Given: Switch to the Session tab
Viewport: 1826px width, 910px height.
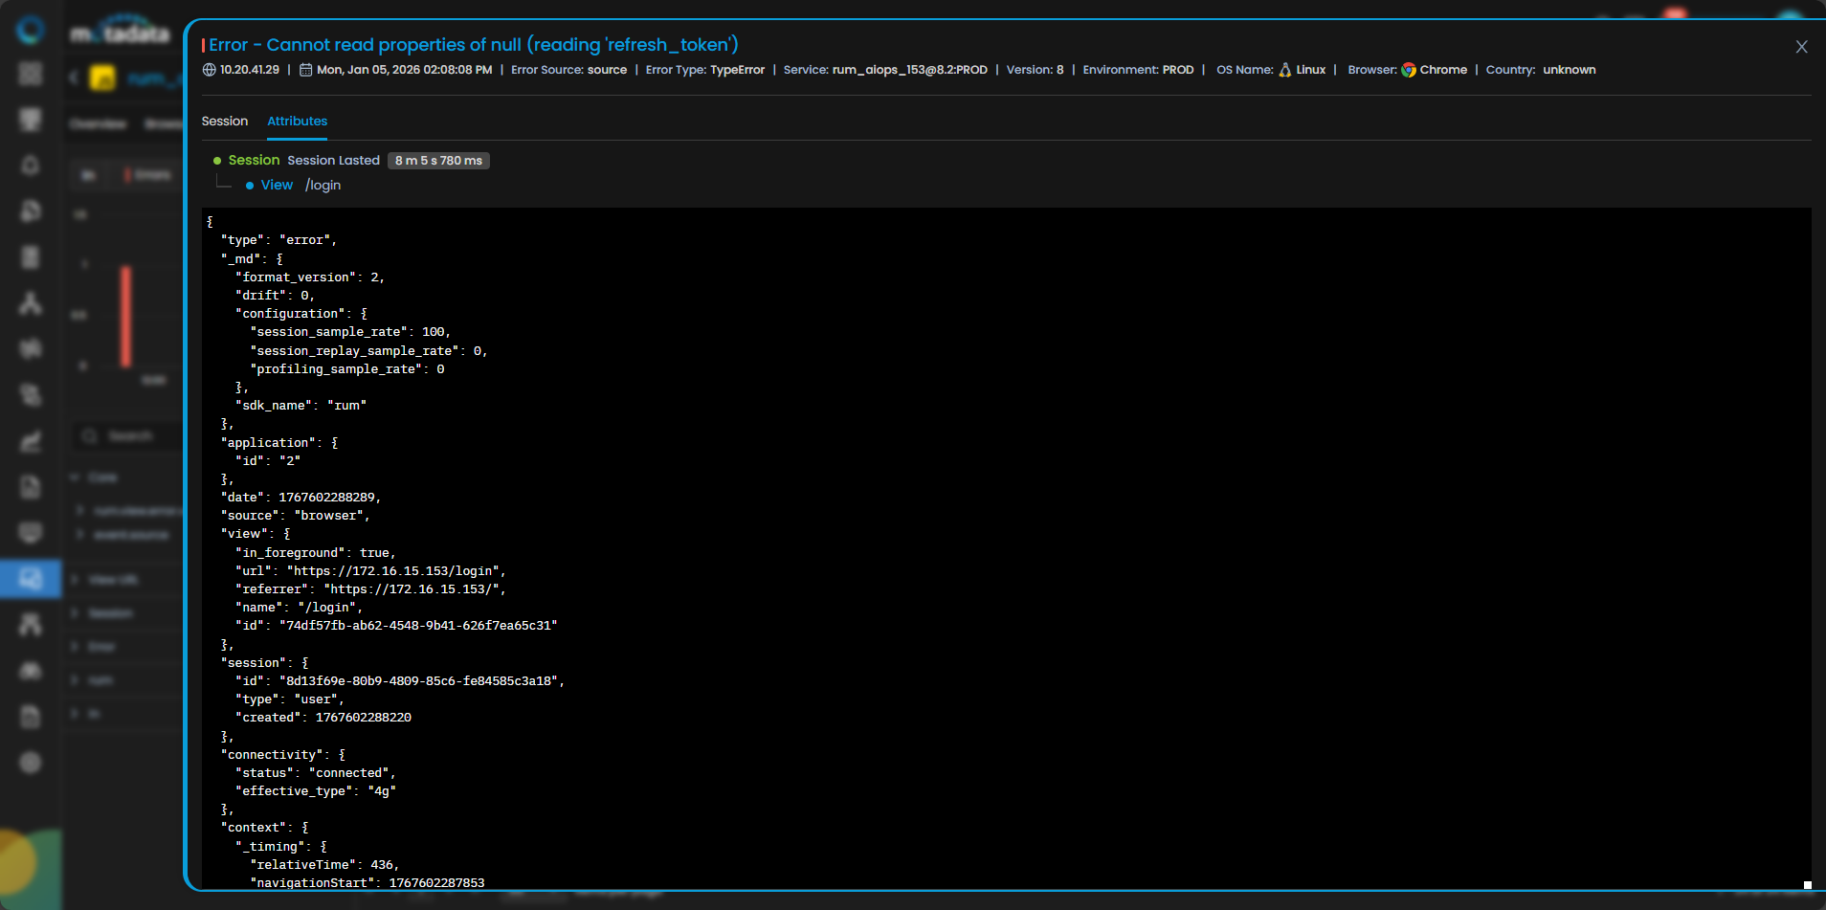Looking at the screenshot, I should pyautogui.click(x=224, y=122).
